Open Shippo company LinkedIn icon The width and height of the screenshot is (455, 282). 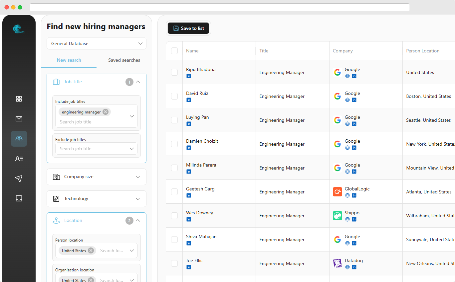click(354, 219)
